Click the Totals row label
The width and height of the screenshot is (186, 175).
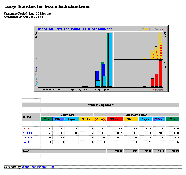[x=27, y=151]
